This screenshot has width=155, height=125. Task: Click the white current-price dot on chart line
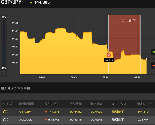point(146,59)
